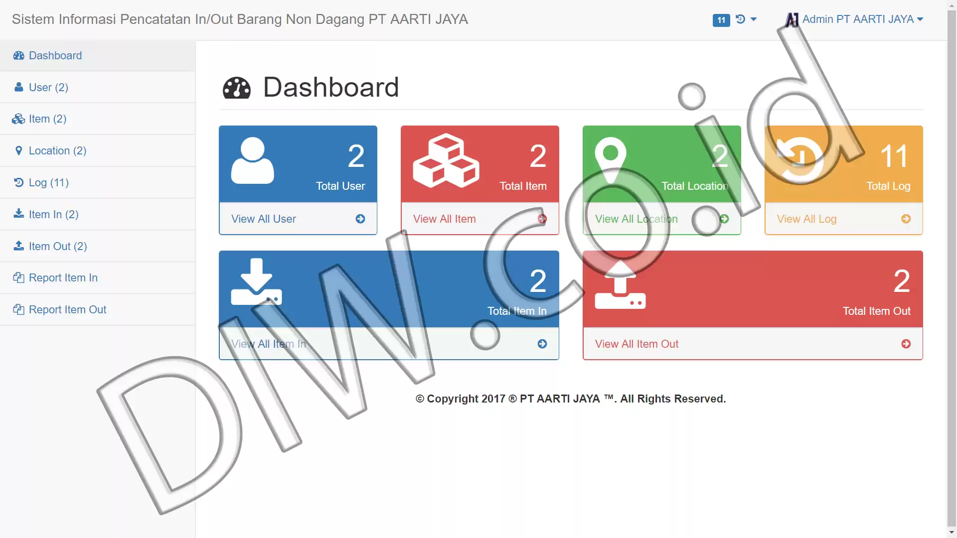Image resolution: width=957 pixels, height=538 pixels.
Task: Click the site title Sistem Informasi Pencatatan
Action: pos(240,19)
